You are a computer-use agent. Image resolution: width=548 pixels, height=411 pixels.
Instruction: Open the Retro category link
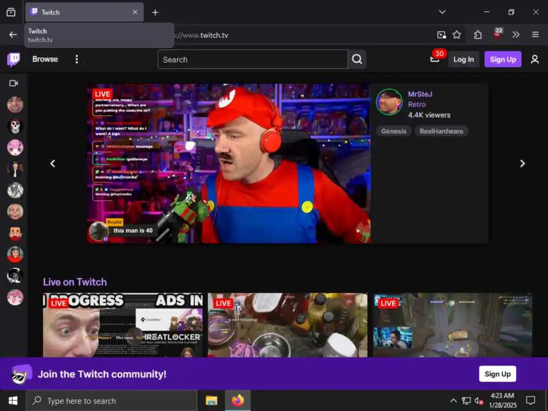(416, 104)
